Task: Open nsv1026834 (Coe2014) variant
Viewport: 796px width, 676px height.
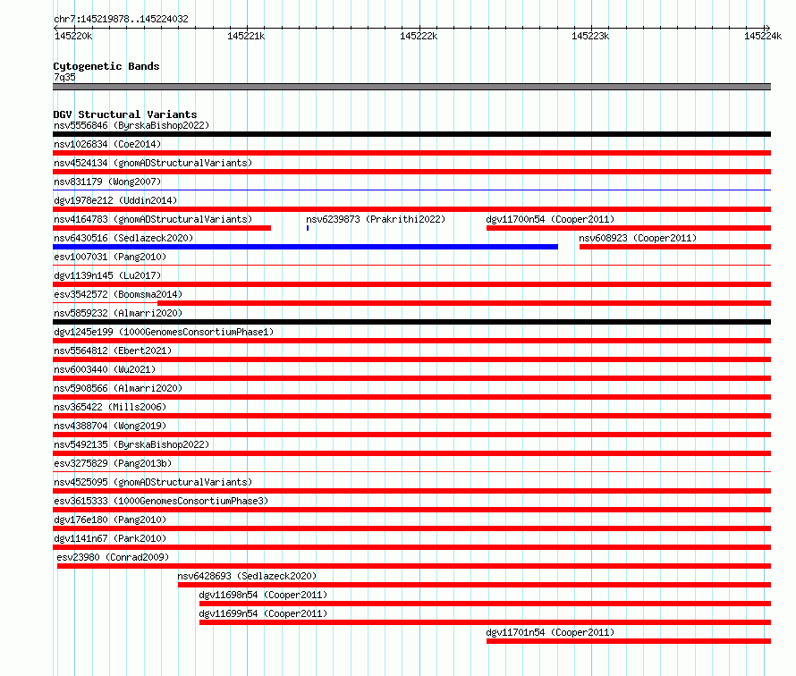Action: pyautogui.click(x=107, y=144)
